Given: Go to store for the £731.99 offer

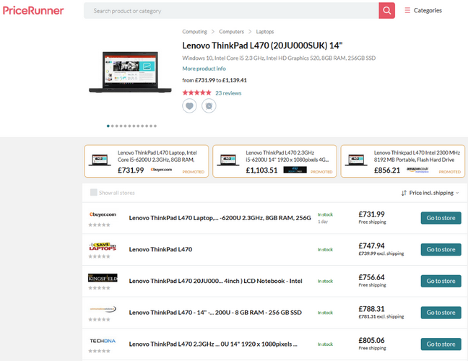Looking at the screenshot, I should 441,218.
